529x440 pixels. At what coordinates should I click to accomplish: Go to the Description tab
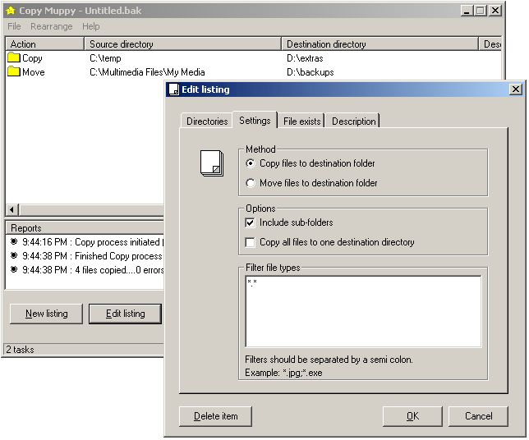coord(353,121)
